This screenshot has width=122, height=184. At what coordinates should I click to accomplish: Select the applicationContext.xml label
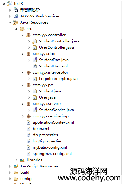(x=53, y=122)
